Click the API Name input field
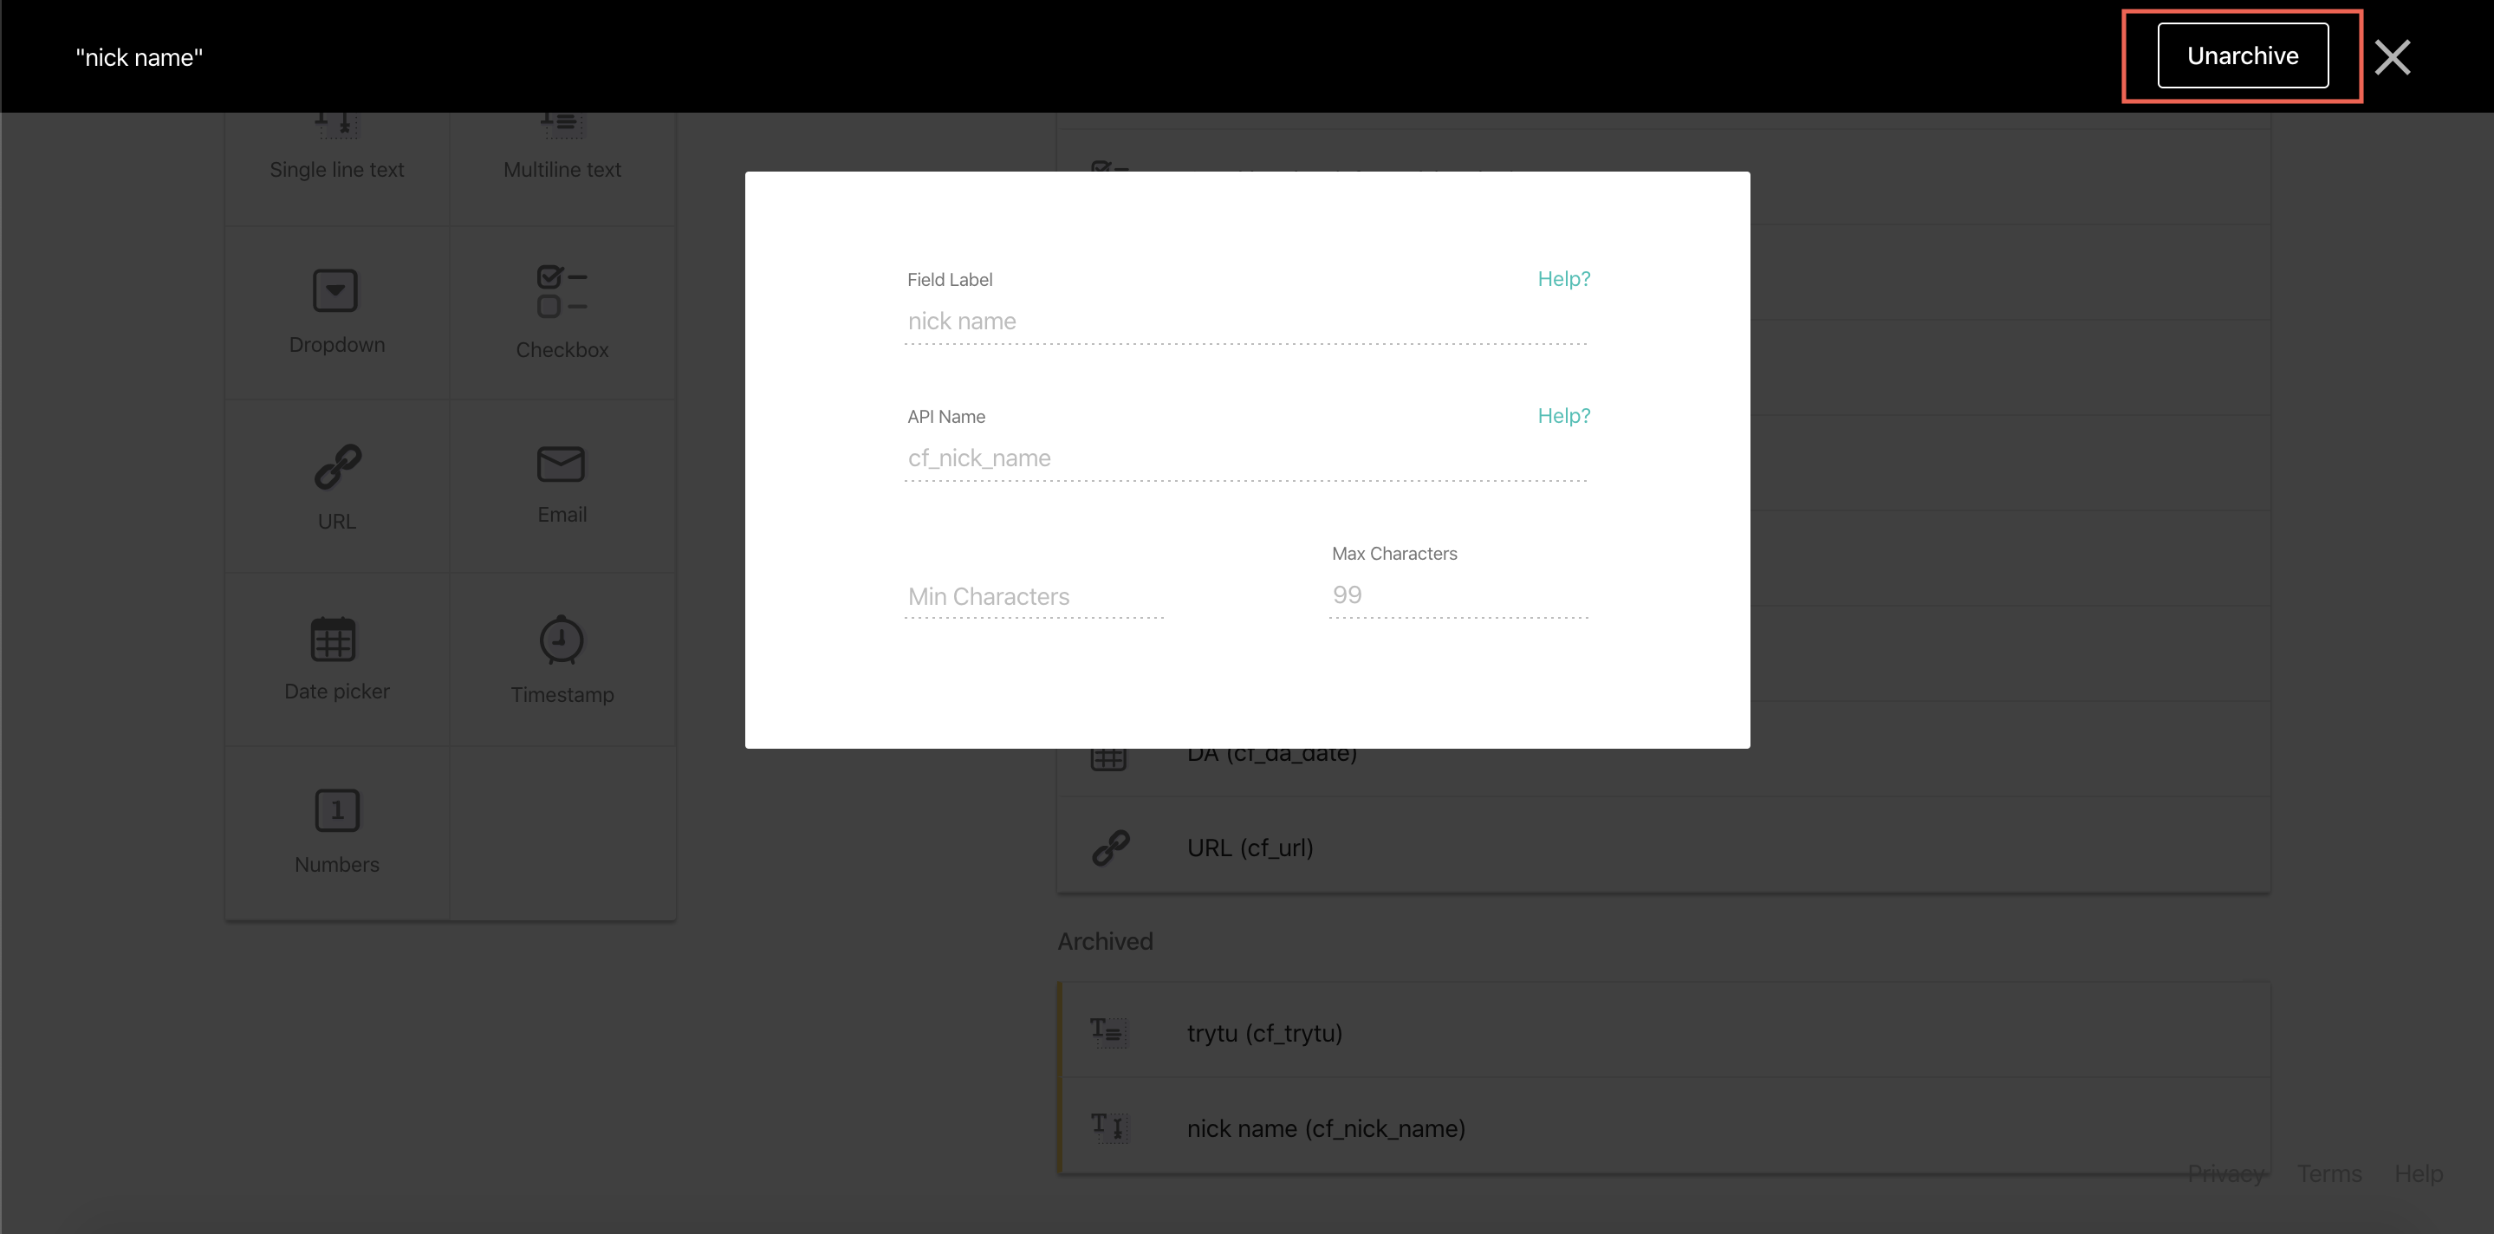 click(1244, 458)
